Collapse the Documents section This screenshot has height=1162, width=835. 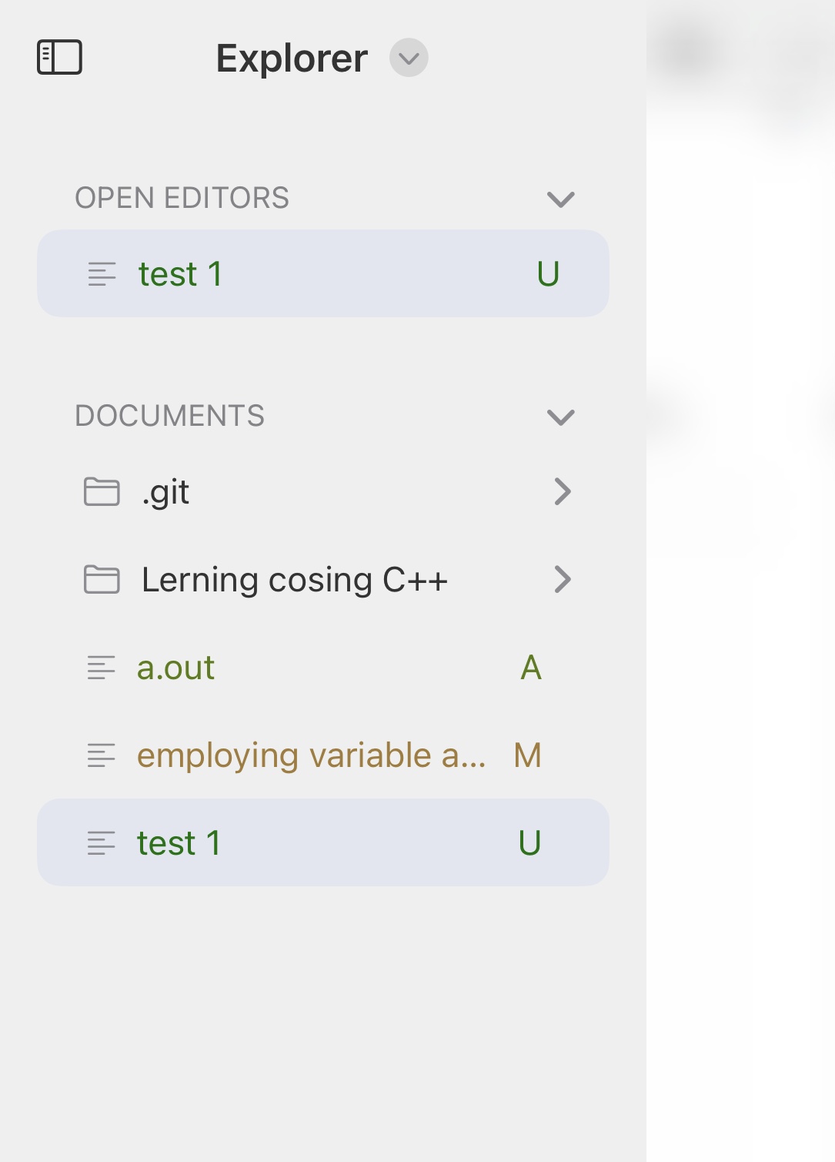pyautogui.click(x=560, y=417)
